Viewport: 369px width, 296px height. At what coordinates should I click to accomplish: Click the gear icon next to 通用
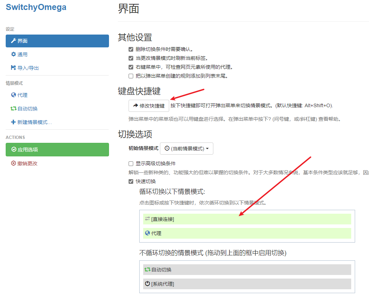14,54
